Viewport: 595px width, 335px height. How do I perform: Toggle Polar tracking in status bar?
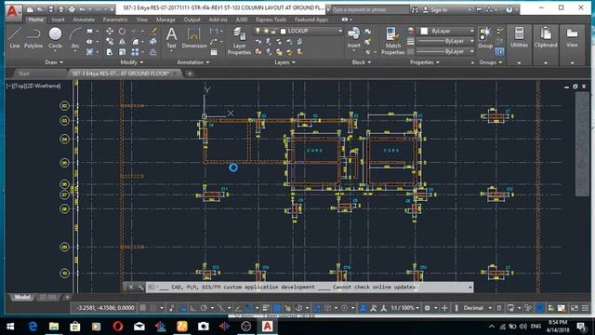pyautogui.click(x=204, y=308)
